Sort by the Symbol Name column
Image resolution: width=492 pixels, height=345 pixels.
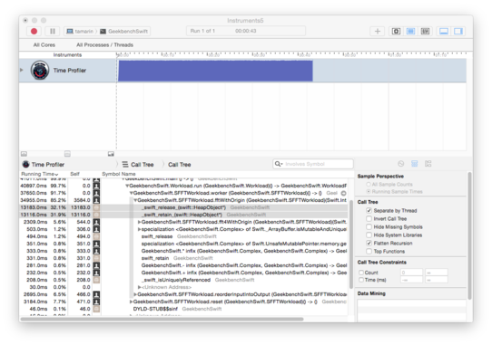119,174
